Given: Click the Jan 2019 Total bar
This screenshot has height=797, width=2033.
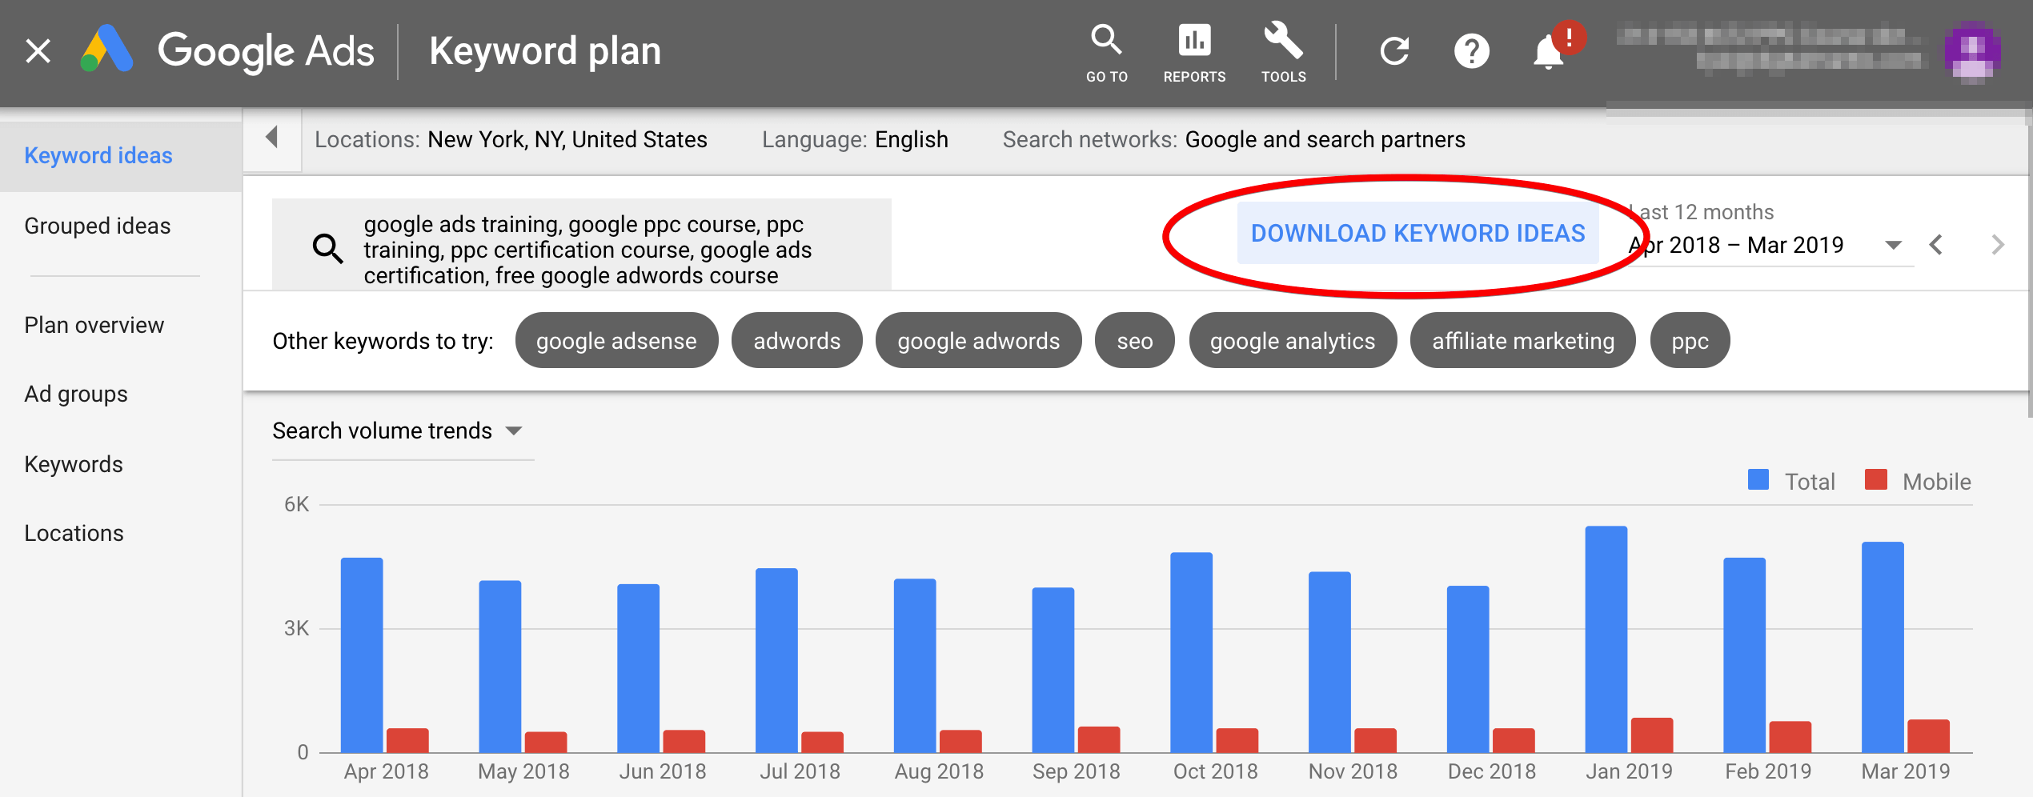Looking at the screenshot, I should [x=1606, y=639].
